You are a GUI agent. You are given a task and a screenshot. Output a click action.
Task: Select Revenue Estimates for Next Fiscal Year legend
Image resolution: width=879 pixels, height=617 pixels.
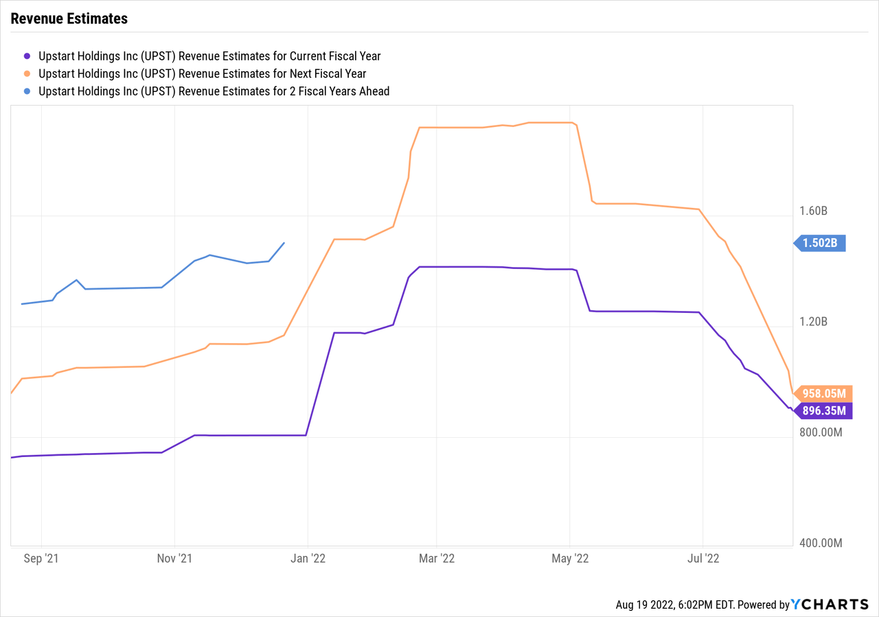pos(203,73)
